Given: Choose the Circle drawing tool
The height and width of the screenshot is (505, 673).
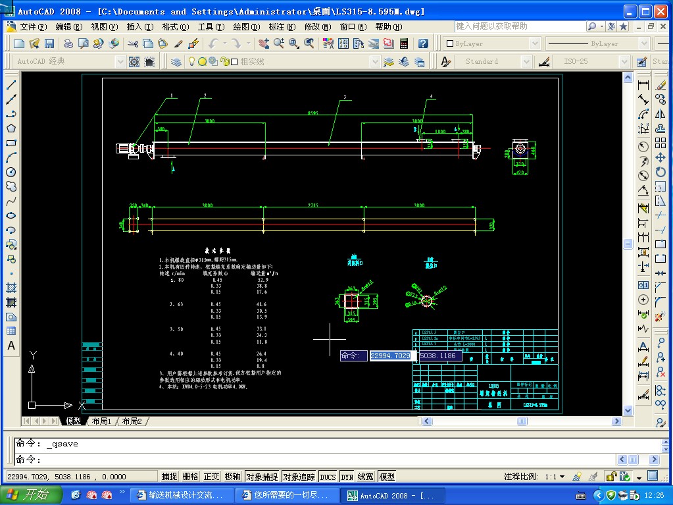Looking at the screenshot, I should point(11,172).
